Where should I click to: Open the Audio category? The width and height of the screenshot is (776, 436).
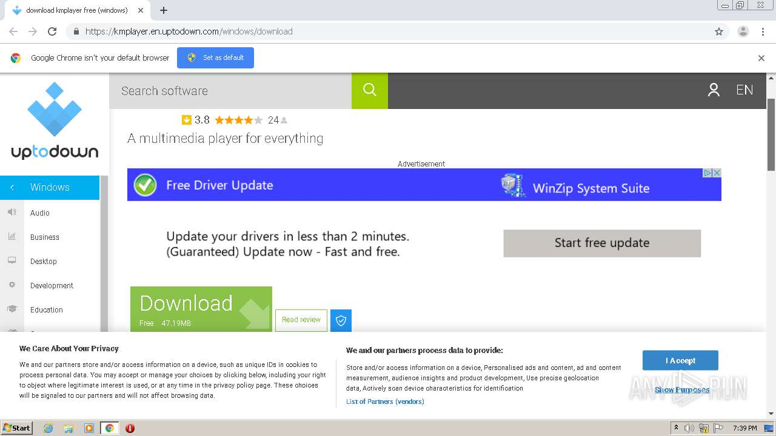coord(40,213)
